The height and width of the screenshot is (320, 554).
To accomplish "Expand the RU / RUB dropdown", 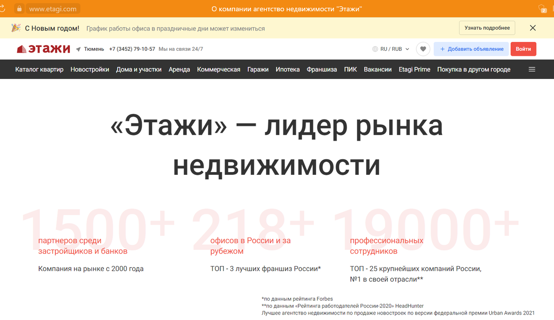I will click(x=391, y=49).
